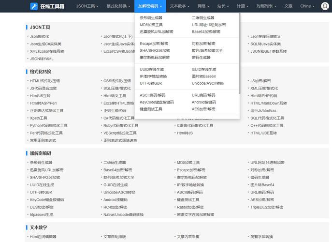Open the JSON转YAML link

click(x=42, y=59)
